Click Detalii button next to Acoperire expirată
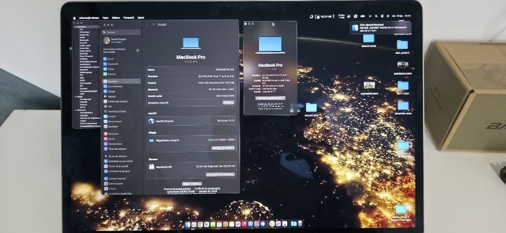The height and width of the screenshot is (233, 506). click(x=229, y=102)
